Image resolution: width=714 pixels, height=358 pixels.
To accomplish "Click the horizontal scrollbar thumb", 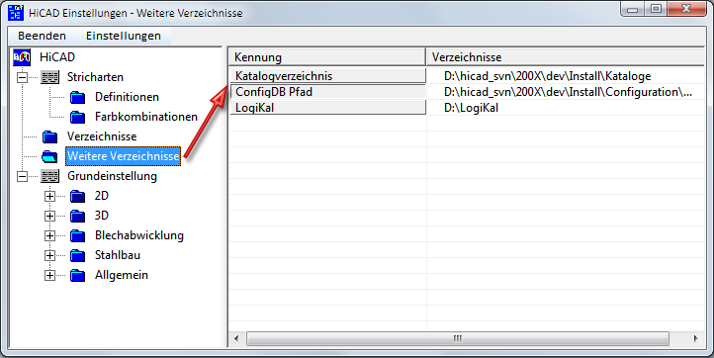I will (x=458, y=338).
